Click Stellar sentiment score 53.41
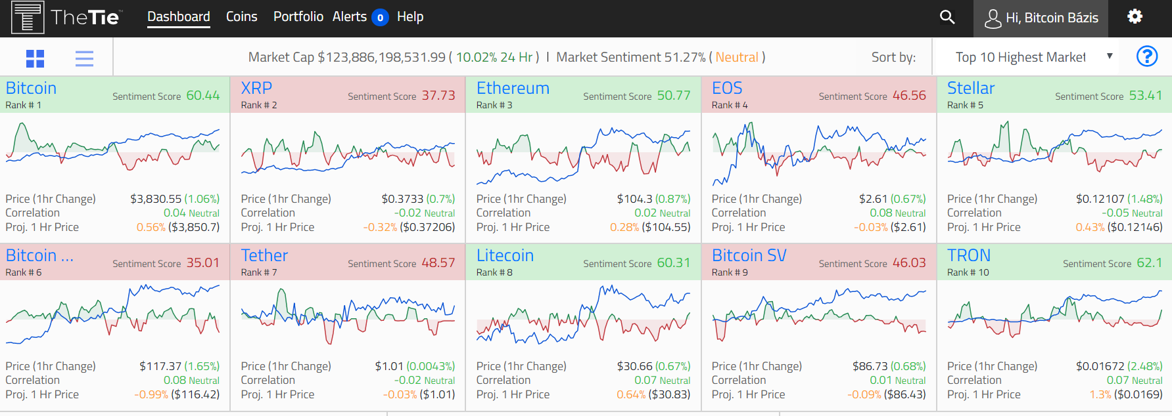The width and height of the screenshot is (1172, 416). [x=1146, y=95]
